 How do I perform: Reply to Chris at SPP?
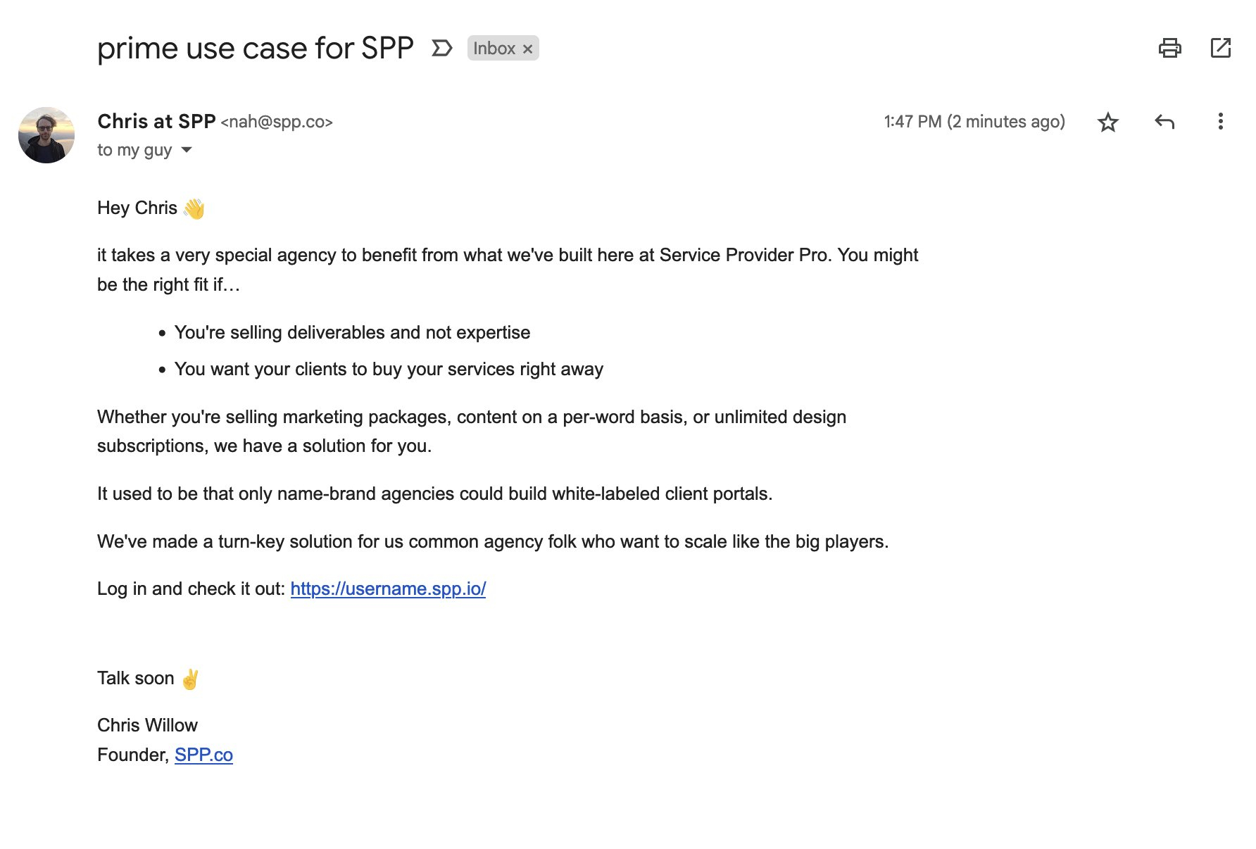click(1165, 122)
